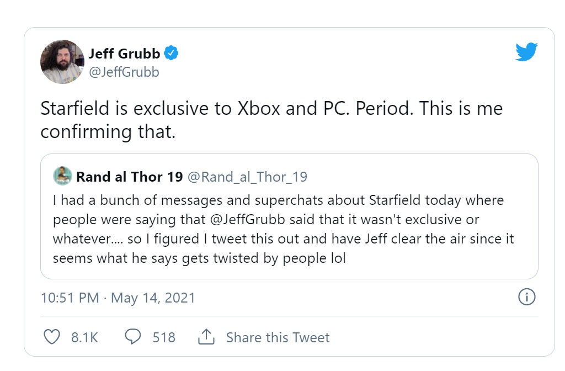Open the Jeff Grubb display name
Screen dimensions: 565x371
click(x=124, y=54)
